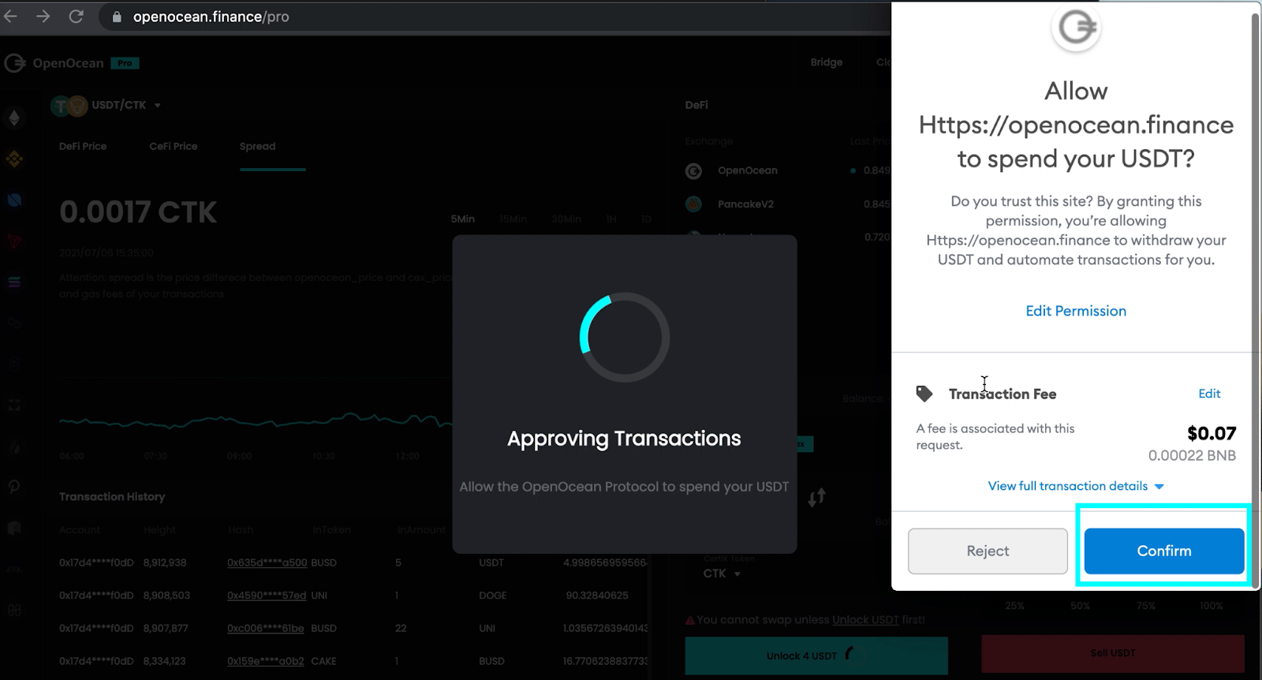Image resolution: width=1262 pixels, height=680 pixels.
Task: Switch to DeFi Price tab
Action: click(83, 146)
